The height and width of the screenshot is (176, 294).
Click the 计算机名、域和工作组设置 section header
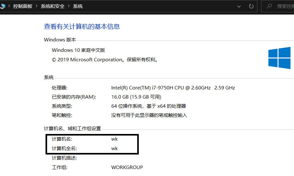(72, 128)
